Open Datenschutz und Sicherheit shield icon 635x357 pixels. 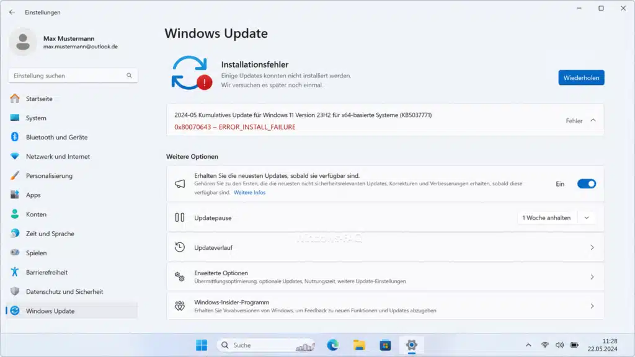tap(15, 291)
